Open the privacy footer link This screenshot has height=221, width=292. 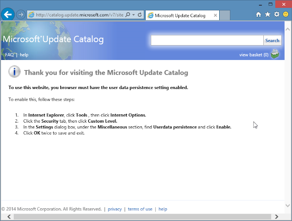(x=115, y=209)
